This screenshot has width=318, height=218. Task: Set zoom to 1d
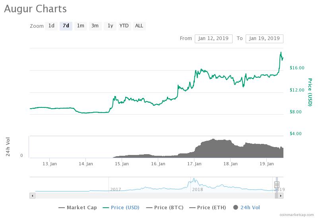click(51, 26)
